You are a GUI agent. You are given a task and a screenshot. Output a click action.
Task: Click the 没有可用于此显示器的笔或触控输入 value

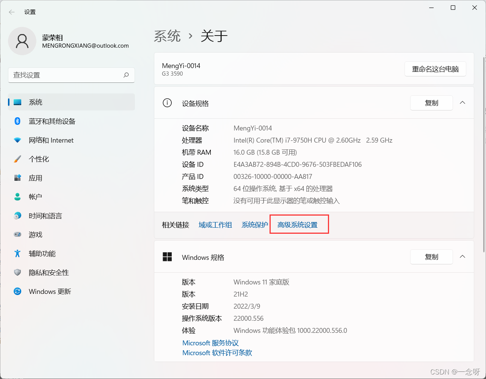(287, 201)
